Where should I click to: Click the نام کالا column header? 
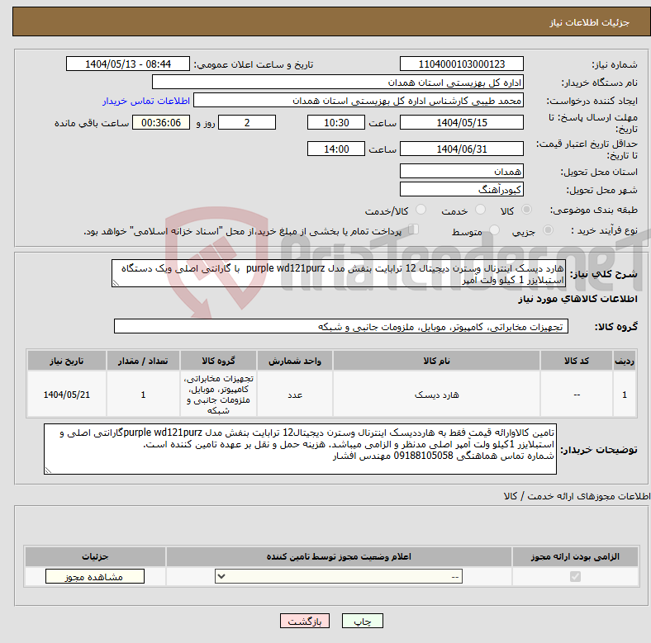(436, 361)
